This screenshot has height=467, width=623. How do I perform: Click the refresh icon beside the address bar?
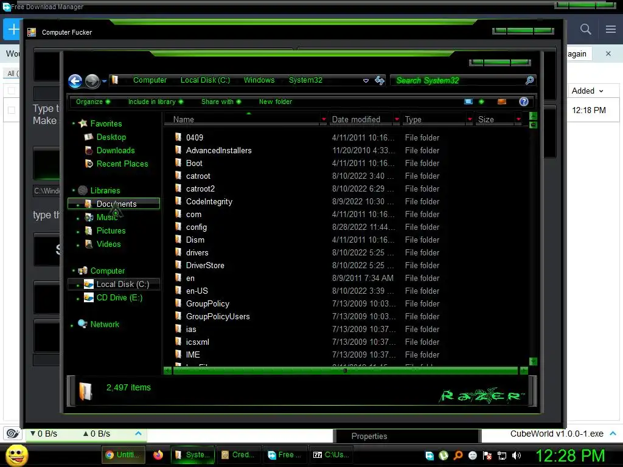tap(380, 81)
